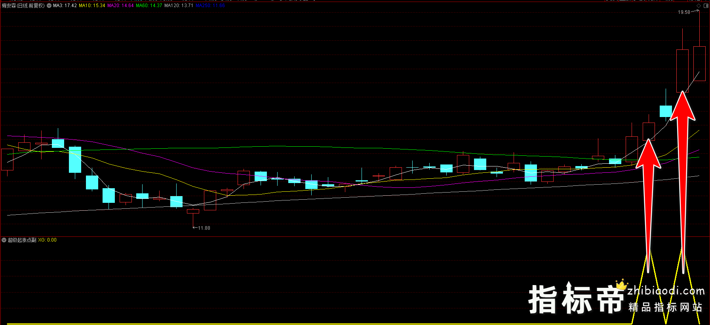The height and width of the screenshot is (325, 710).
Task: Select the yellow MA10: 15.34 label
Action: click(x=92, y=6)
